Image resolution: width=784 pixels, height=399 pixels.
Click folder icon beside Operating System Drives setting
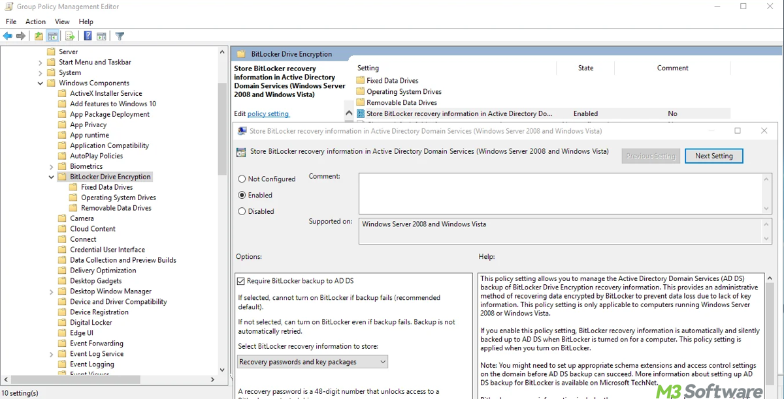(361, 92)
